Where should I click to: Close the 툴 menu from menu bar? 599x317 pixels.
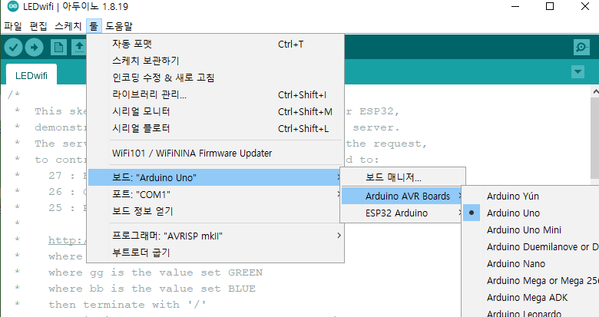(x=94, y=26)
